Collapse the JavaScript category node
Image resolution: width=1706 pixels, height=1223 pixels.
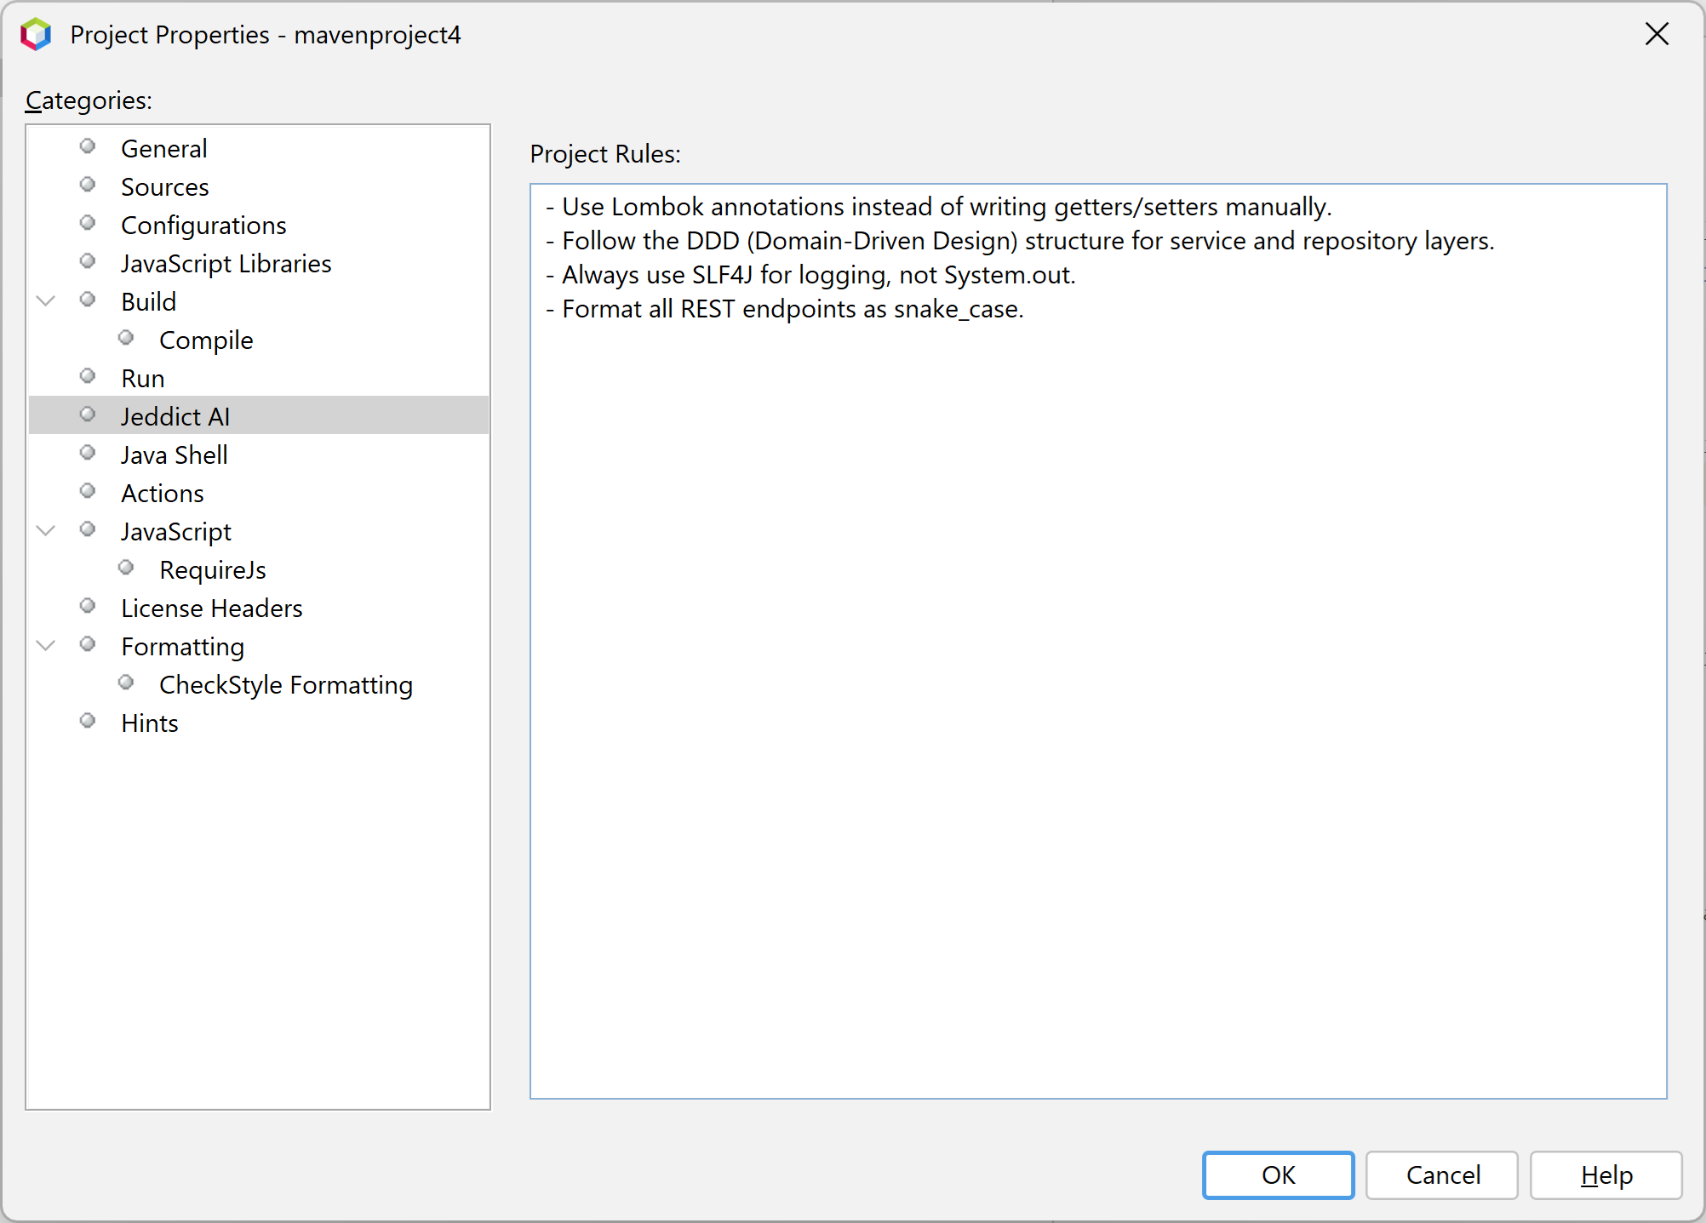(x=47, y=530)
